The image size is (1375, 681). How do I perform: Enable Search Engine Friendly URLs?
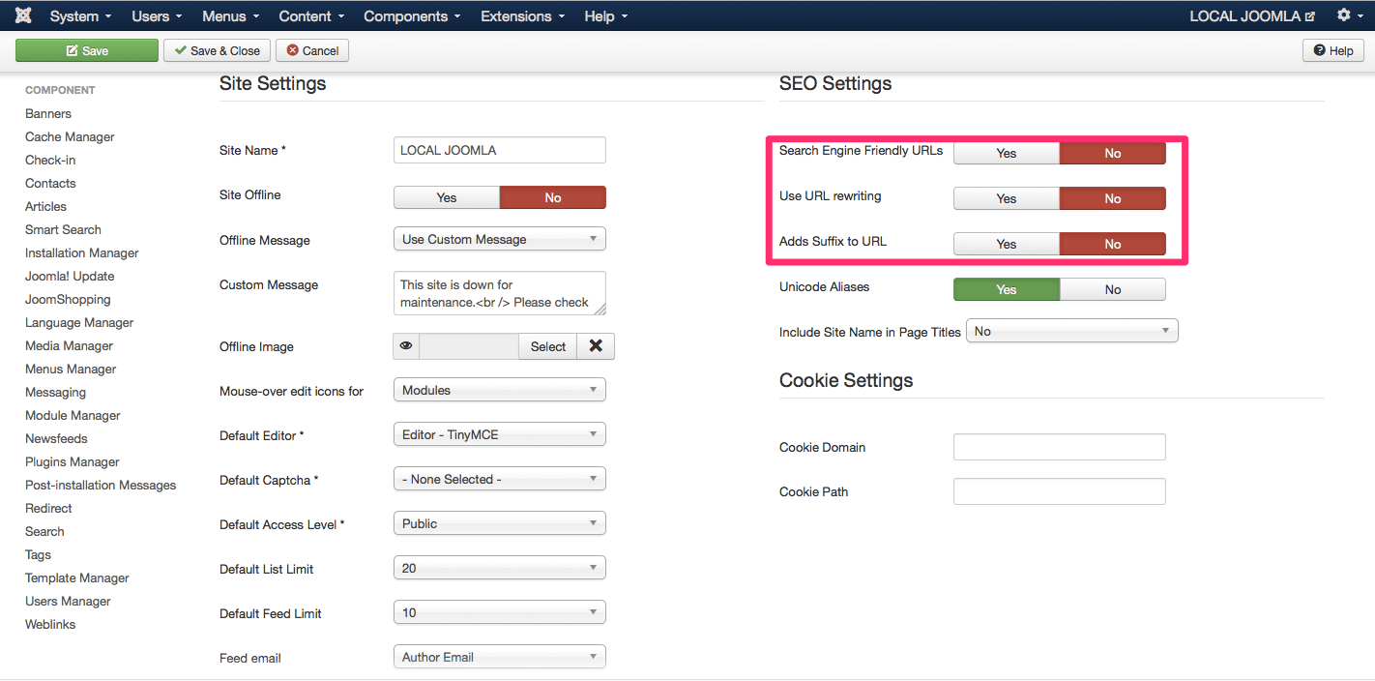[1007, 153]
